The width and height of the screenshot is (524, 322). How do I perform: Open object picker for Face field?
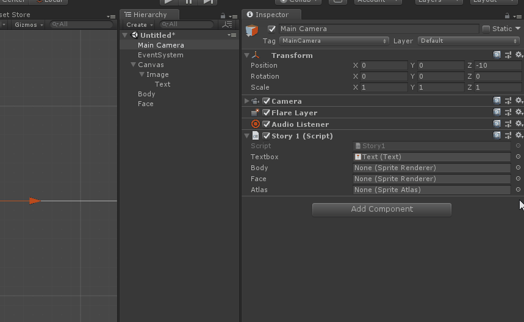[x=518, y=179]
